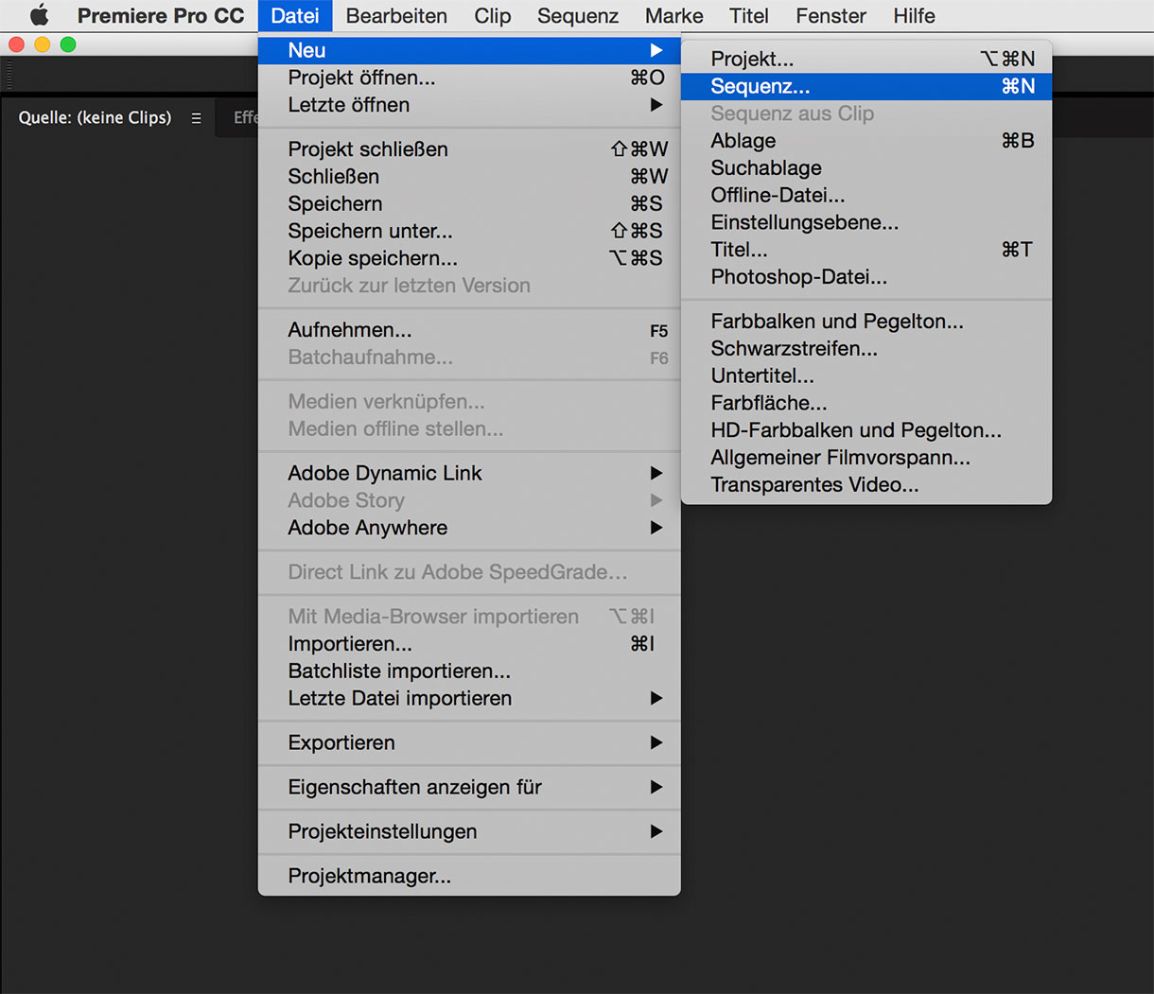Open the Hilfe menu
This screenshot has height=994, width=1154.
(914, 16)
